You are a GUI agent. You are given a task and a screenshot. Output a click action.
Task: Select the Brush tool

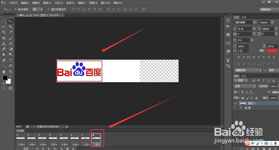11,38
